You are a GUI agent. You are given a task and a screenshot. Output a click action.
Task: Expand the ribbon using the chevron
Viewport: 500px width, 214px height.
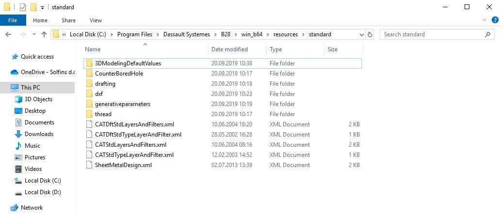[x=484, y=20]
